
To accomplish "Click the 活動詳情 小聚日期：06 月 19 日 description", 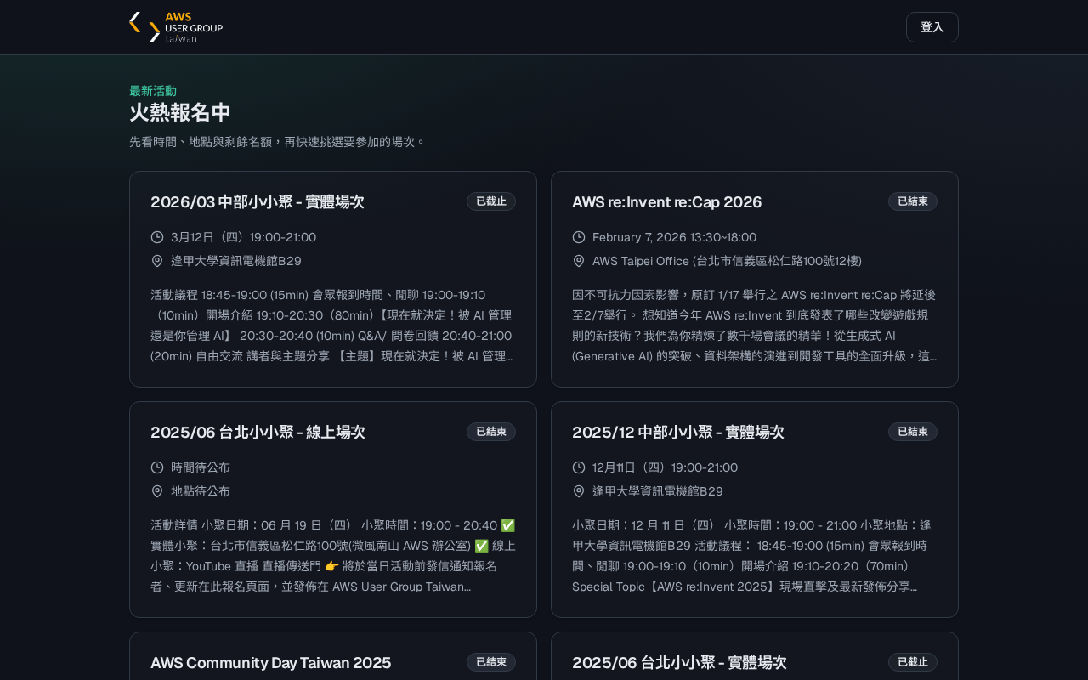I will [332, 556].
